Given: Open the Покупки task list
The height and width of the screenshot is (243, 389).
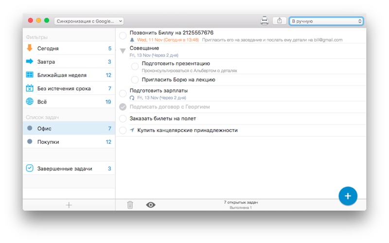Looking at the screenshot, I should click(x=69, y=142).
